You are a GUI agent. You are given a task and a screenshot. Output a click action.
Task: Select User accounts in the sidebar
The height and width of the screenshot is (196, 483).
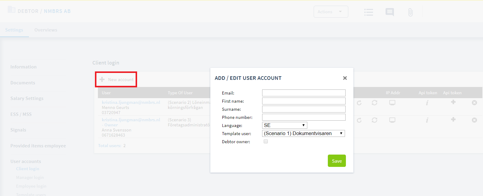pyautogui.click(x=26, y=161)
